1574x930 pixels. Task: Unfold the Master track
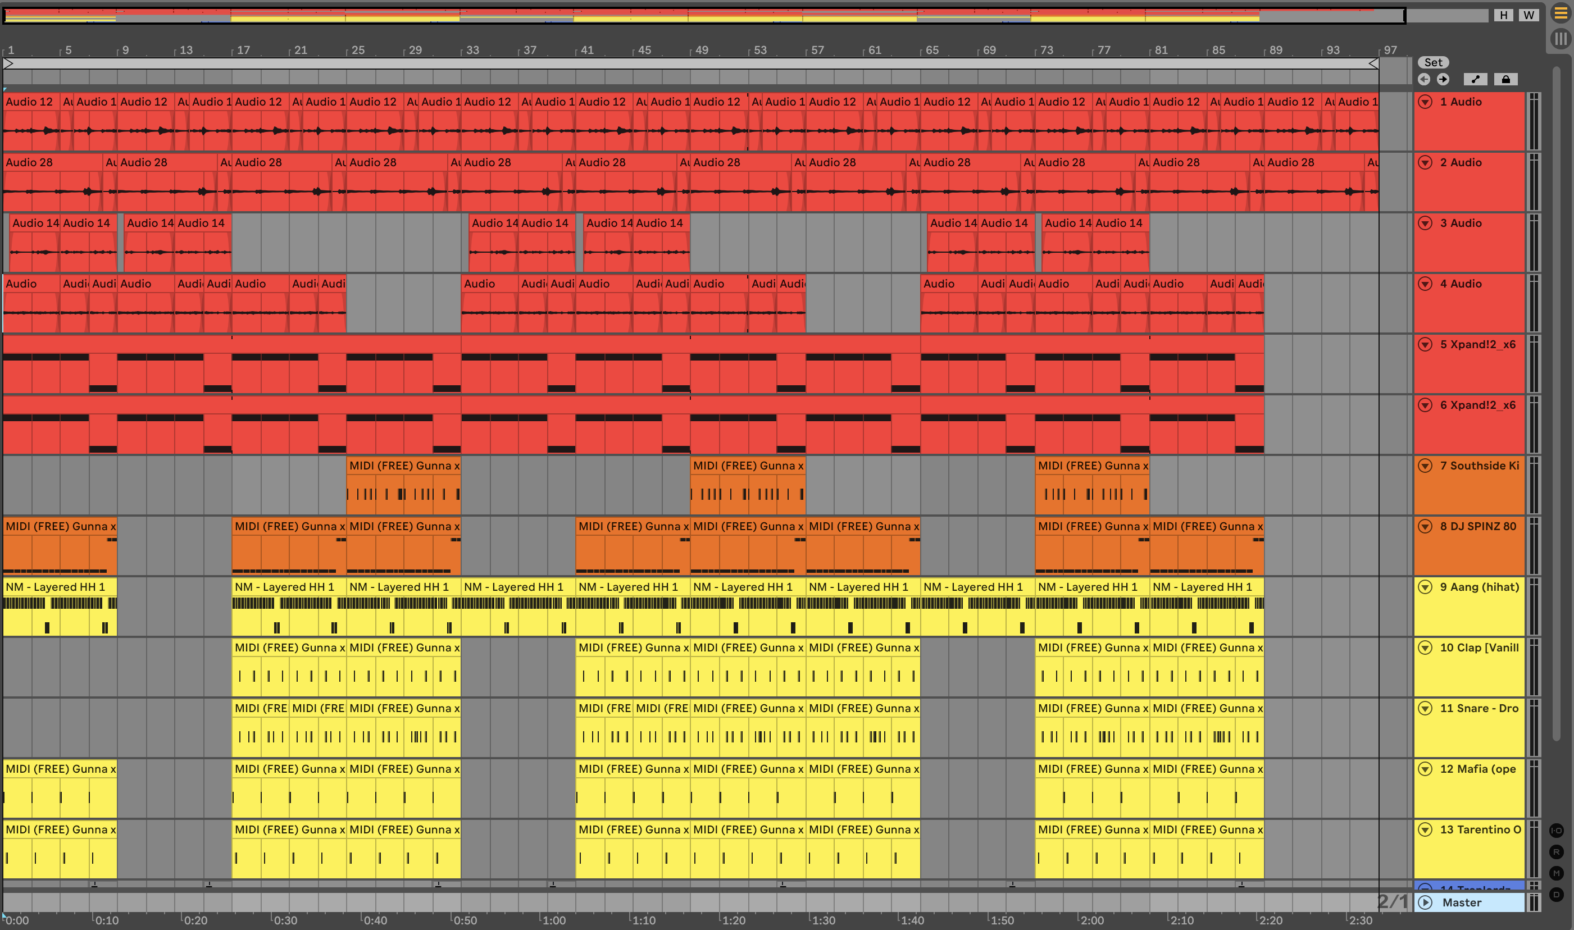coord(1425,902)
